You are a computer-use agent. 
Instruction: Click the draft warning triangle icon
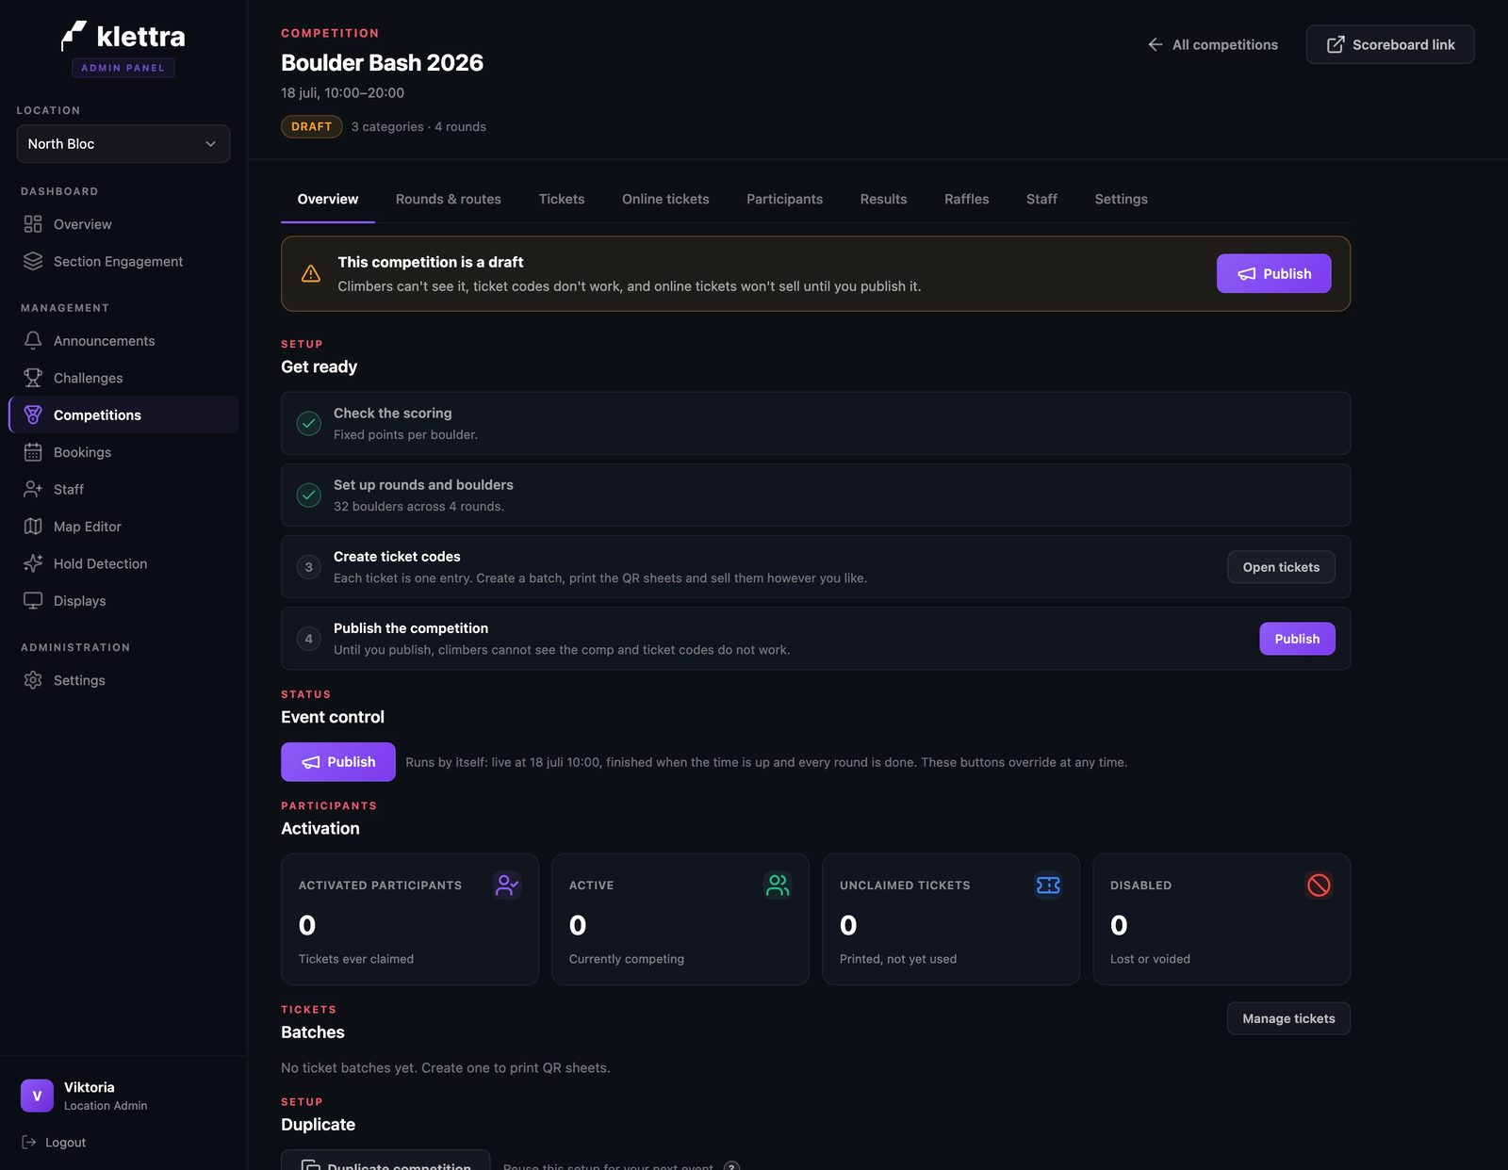tap(311, 273)
